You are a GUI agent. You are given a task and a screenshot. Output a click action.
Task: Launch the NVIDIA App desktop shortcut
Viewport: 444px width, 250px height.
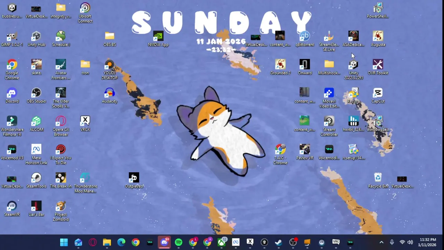click(158, 39)
